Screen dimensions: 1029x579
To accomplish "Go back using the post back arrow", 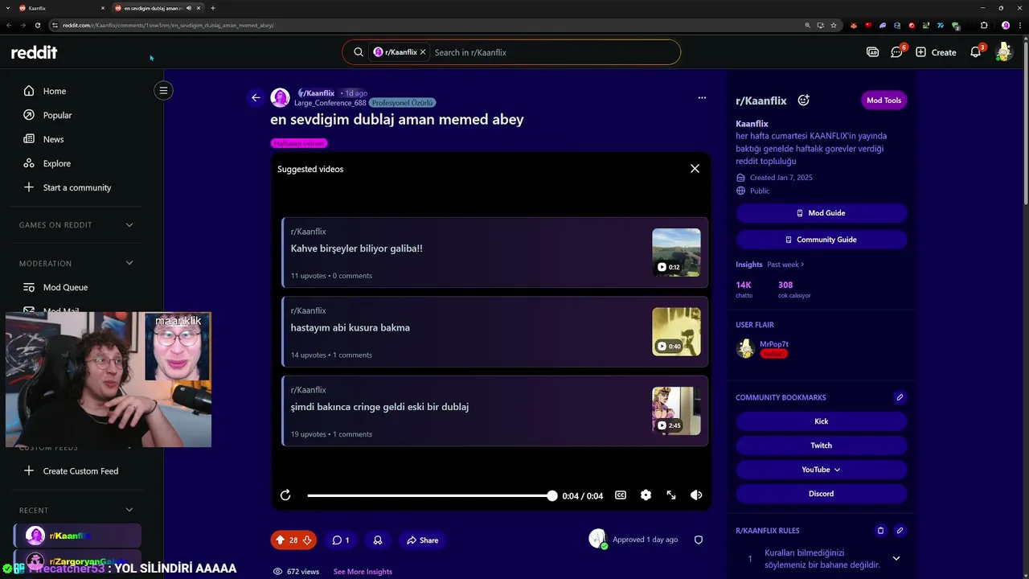I will point(256,97).
